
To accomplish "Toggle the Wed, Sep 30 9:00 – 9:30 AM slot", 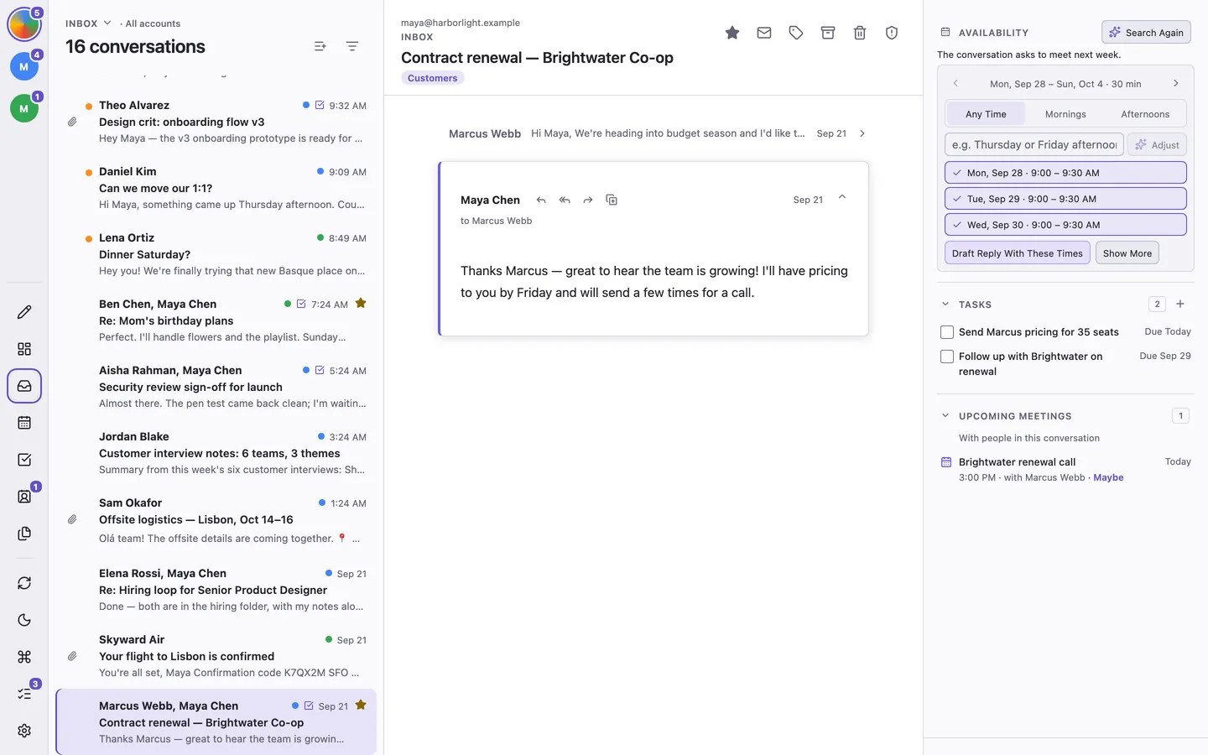I will pos(1065,225).
